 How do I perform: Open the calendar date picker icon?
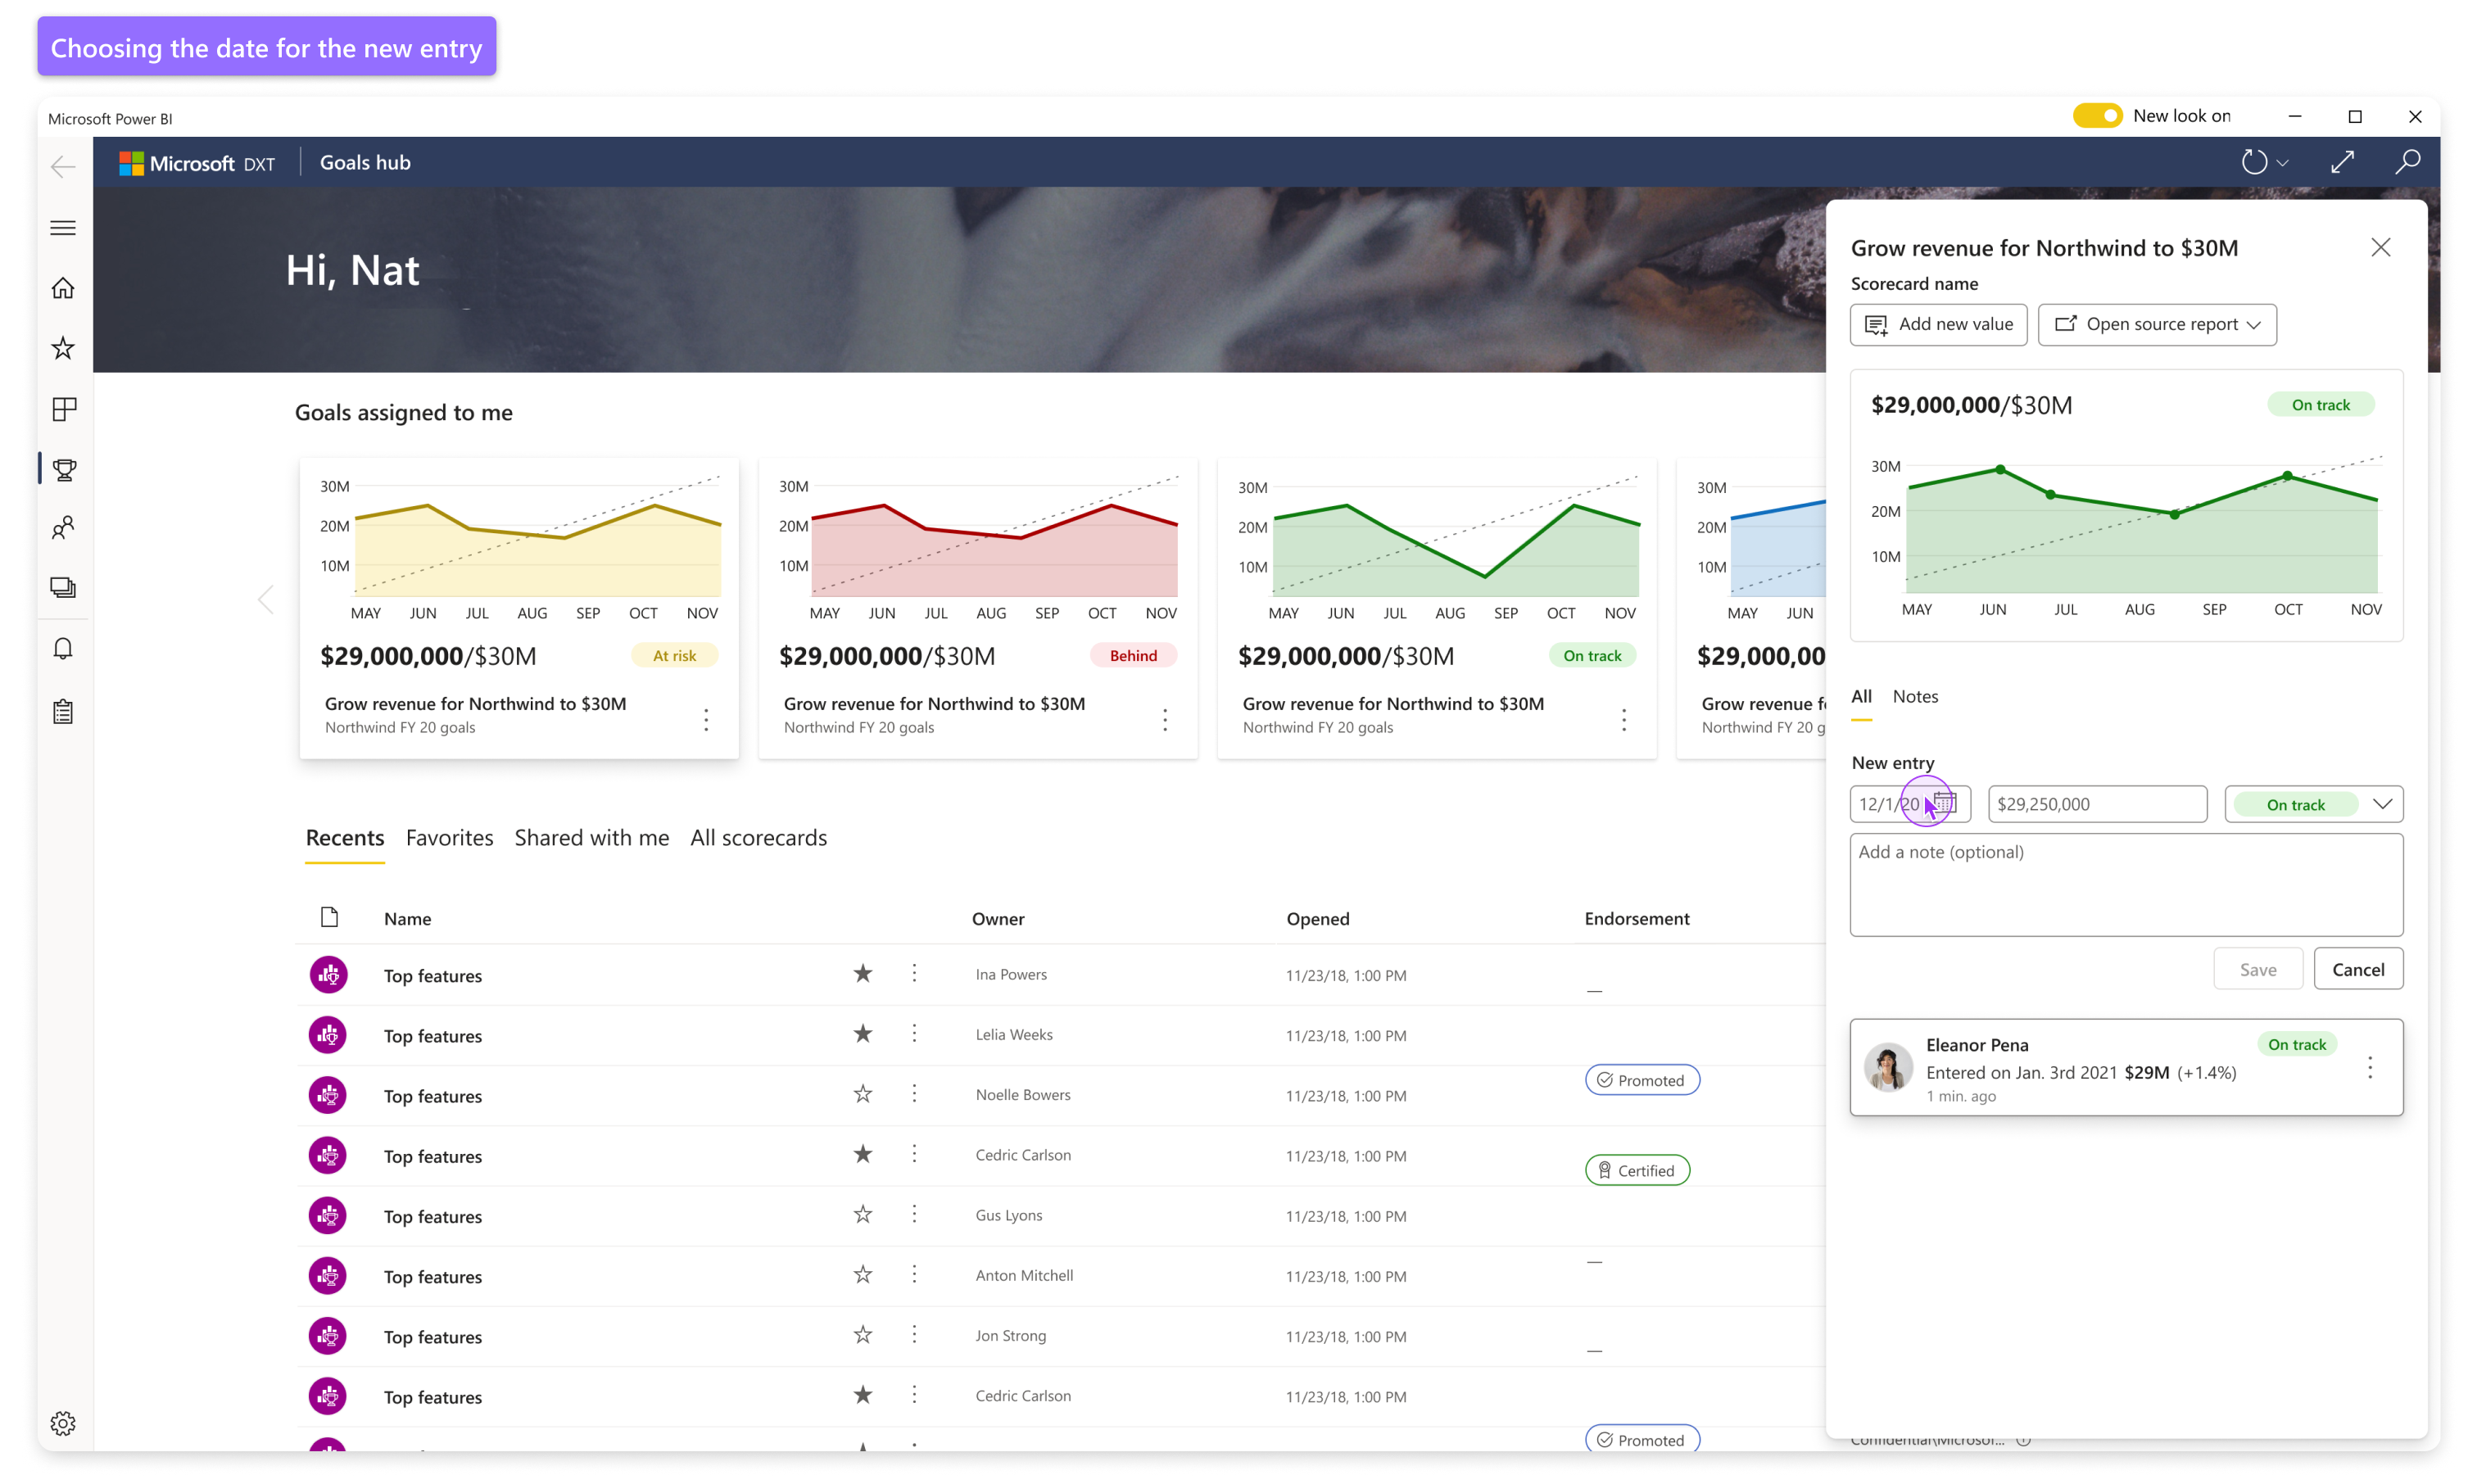pyautogui.click(x=1944, y=803)
